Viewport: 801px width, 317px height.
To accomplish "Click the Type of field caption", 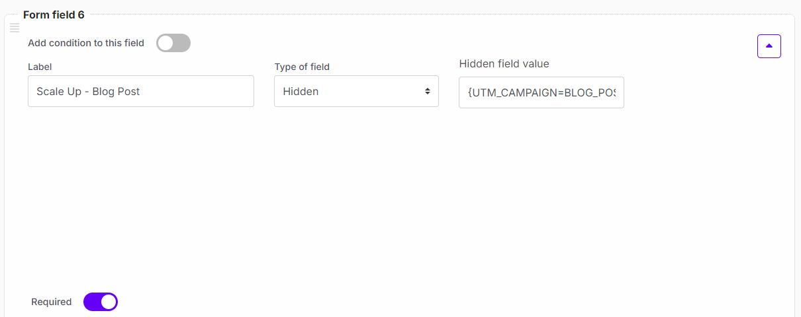I will pos(302,67).
